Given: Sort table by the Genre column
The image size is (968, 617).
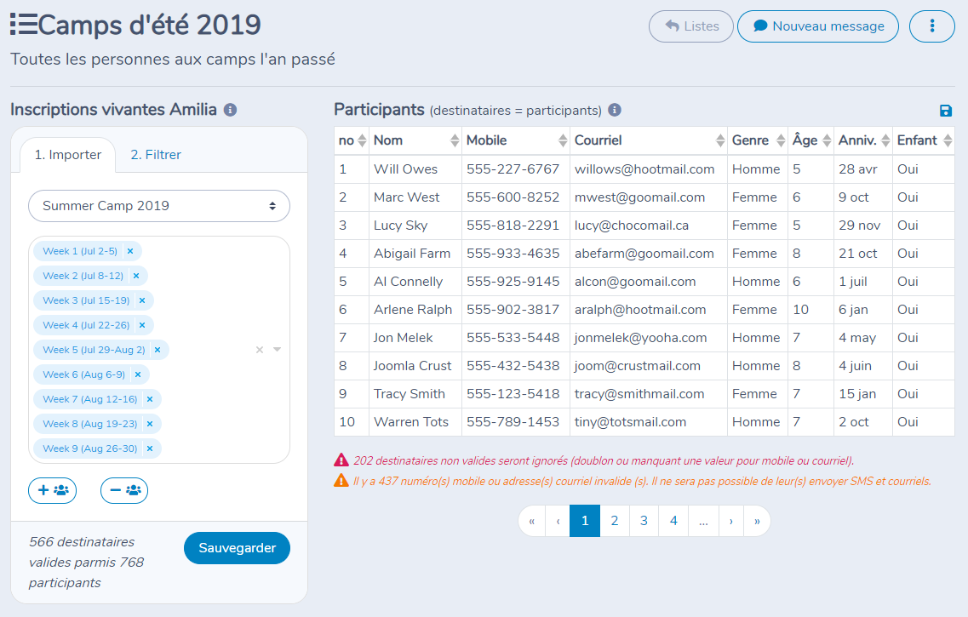Looking at the screenshot, I should [x=758, y=140].
